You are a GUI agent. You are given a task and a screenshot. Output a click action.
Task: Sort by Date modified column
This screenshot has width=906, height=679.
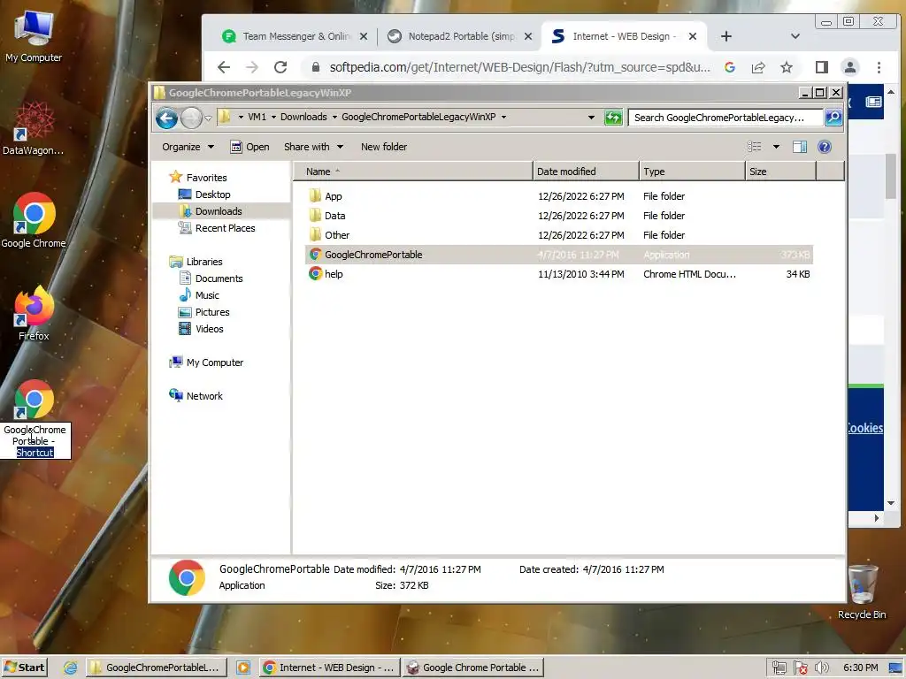[x=586, y=172]
